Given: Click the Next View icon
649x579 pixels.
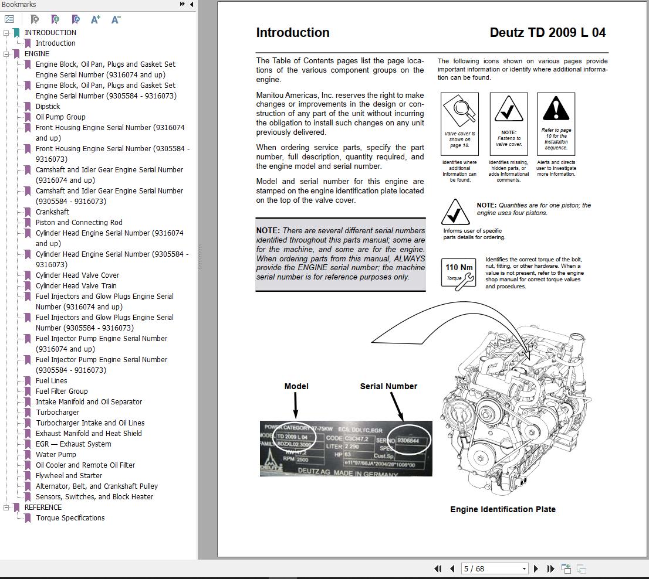Looking at the screenshot, I should click(x=581, y=568).
